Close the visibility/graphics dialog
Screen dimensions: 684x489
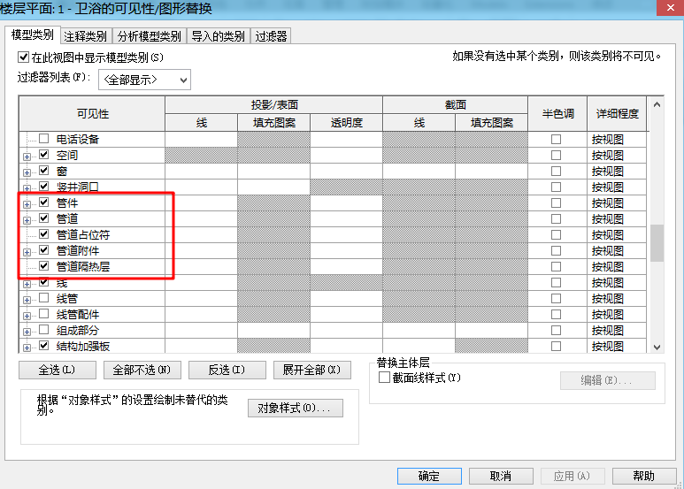tap(670, 8)
